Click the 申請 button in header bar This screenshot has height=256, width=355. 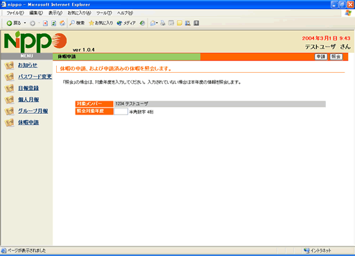(321, 57)
